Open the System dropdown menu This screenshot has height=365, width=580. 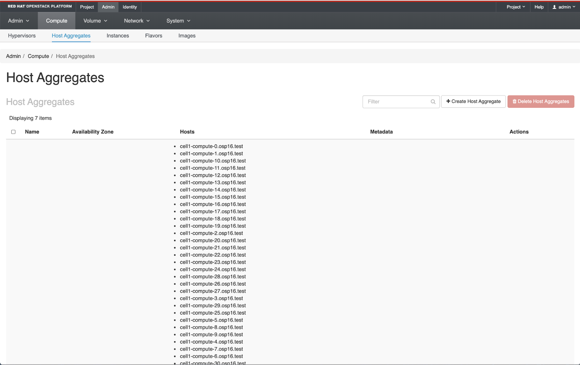pyautogui.click(x=178, y=21)
